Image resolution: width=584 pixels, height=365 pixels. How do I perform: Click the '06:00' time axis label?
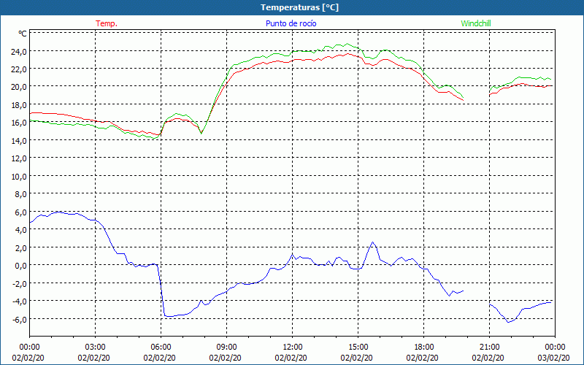[161, 347]
